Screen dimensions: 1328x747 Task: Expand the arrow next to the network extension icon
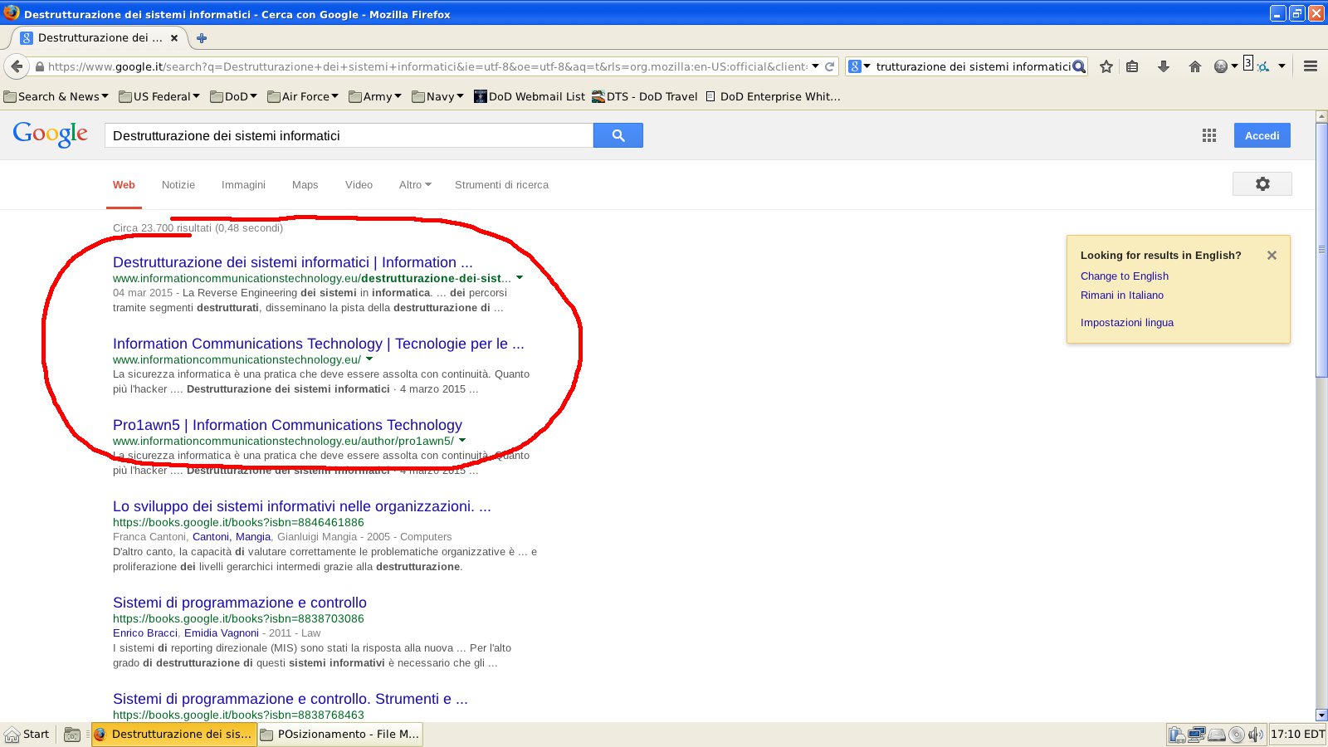pyautogui.click(x=1282, y=66)
